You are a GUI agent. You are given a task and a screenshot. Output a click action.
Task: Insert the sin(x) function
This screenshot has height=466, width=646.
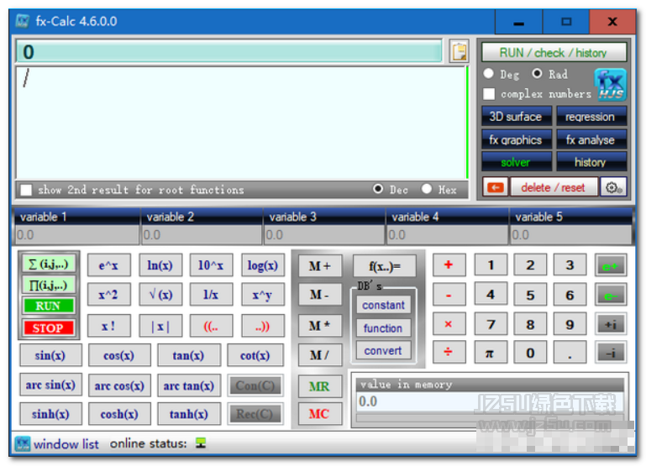point(50,355)
